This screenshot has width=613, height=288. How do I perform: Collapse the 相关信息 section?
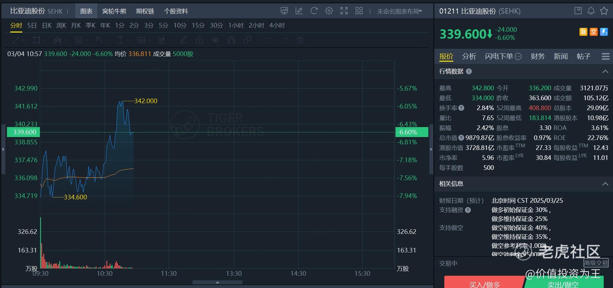click(x=605, y=183)
